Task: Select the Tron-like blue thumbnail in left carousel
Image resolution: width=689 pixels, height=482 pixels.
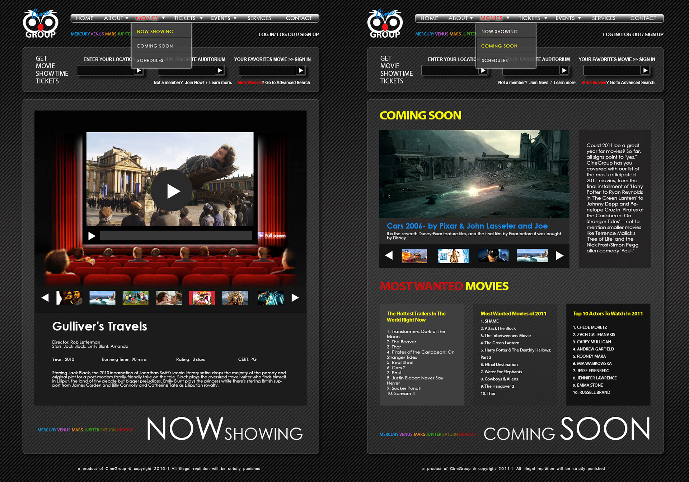Action: 271,298
